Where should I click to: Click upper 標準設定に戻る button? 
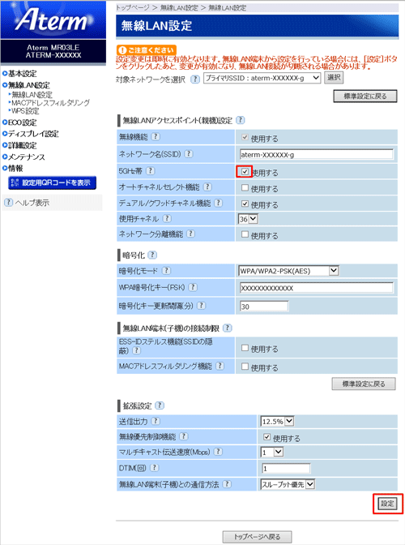365,97
